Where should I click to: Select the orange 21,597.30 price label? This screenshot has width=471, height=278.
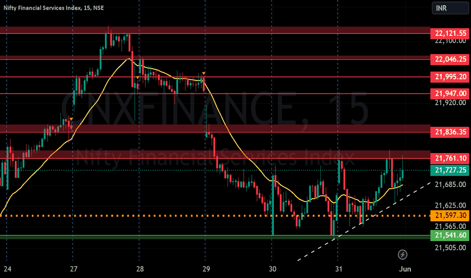450,215
